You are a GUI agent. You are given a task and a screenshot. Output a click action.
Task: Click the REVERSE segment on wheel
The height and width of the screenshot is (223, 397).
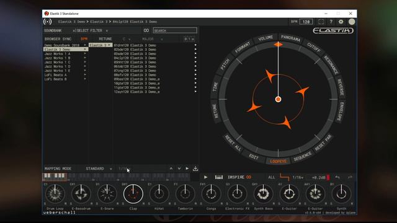tap(340, 87)
